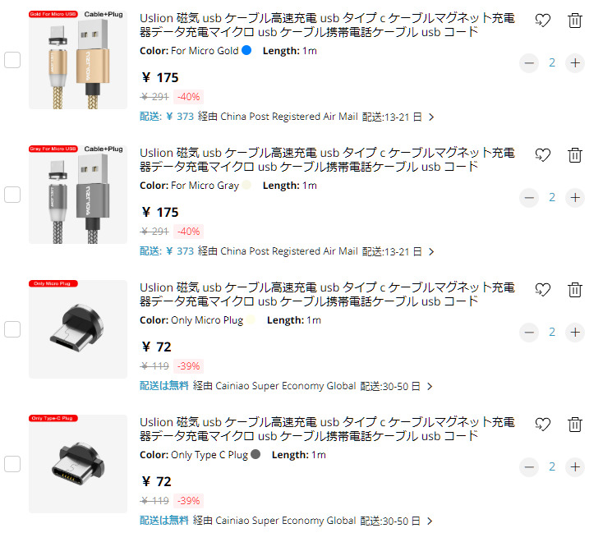Check the box for For Micro Gold cable
603x542 pixels.
[12, 60]
